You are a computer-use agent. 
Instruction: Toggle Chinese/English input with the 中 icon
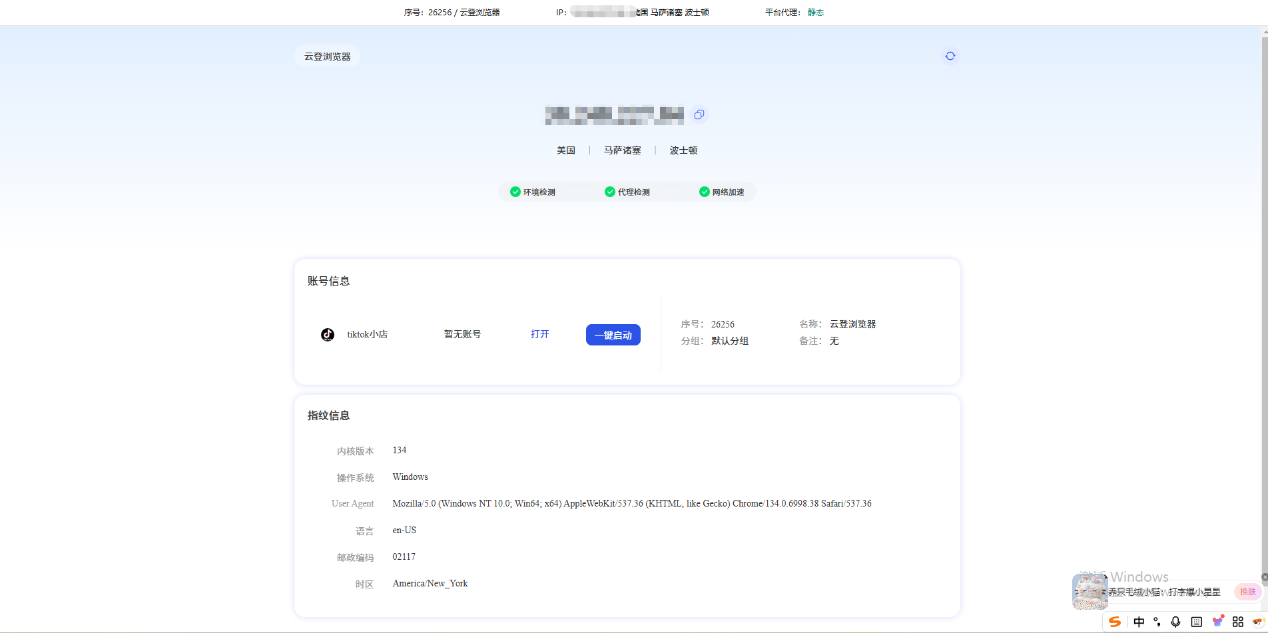click(x=1139, y=622)
